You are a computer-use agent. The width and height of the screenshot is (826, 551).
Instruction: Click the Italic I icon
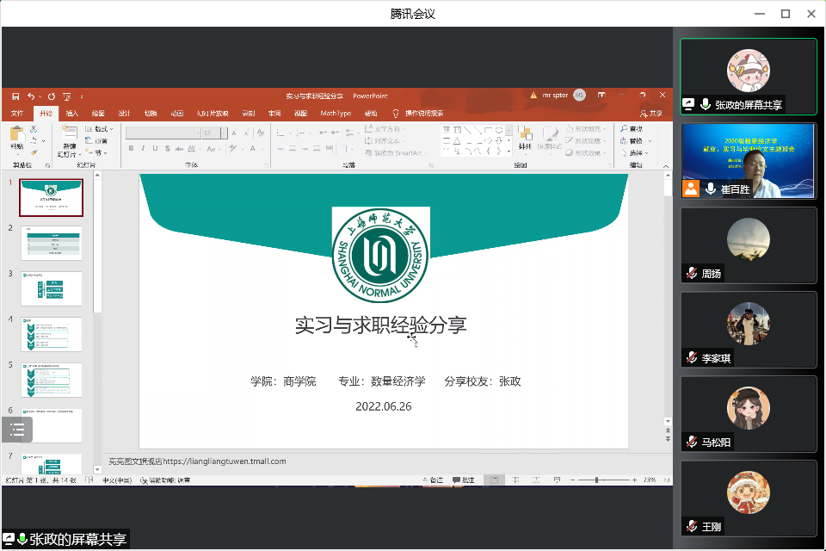click(143, 149)
